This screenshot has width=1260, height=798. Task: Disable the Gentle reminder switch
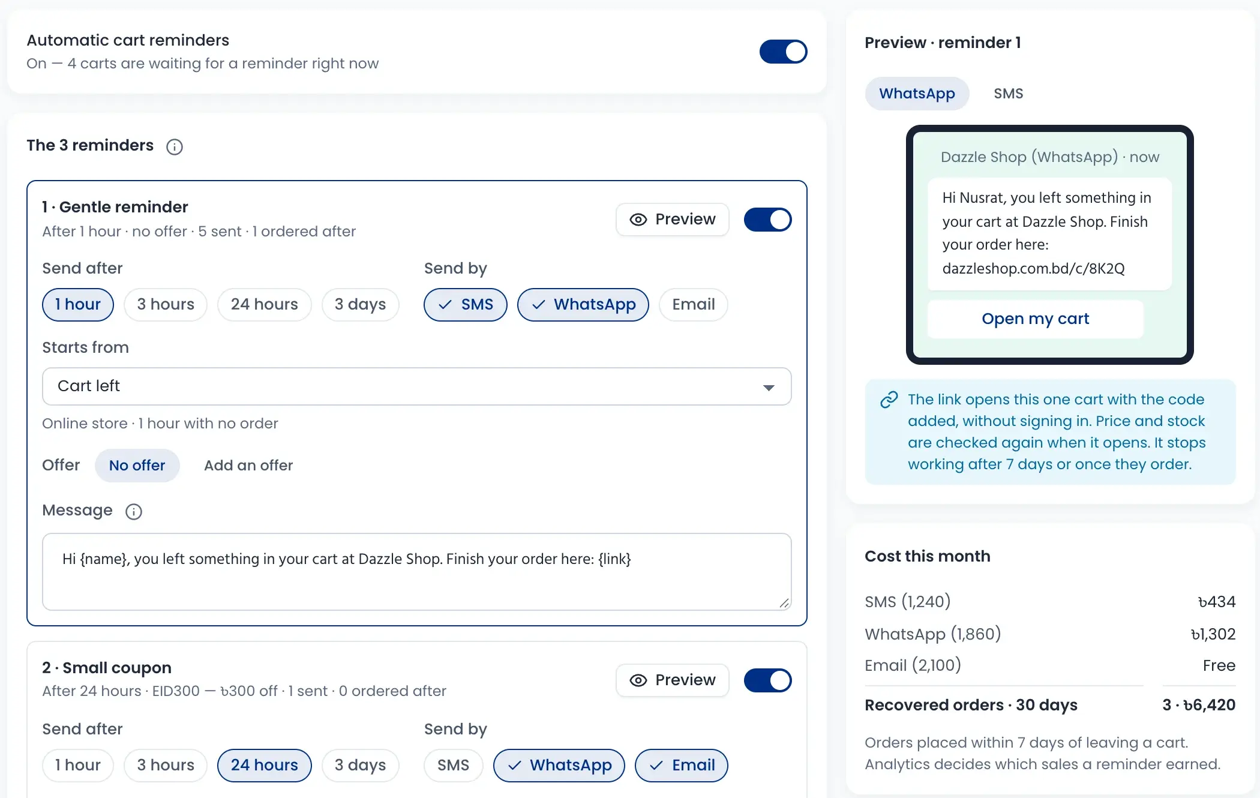point(767,220)
